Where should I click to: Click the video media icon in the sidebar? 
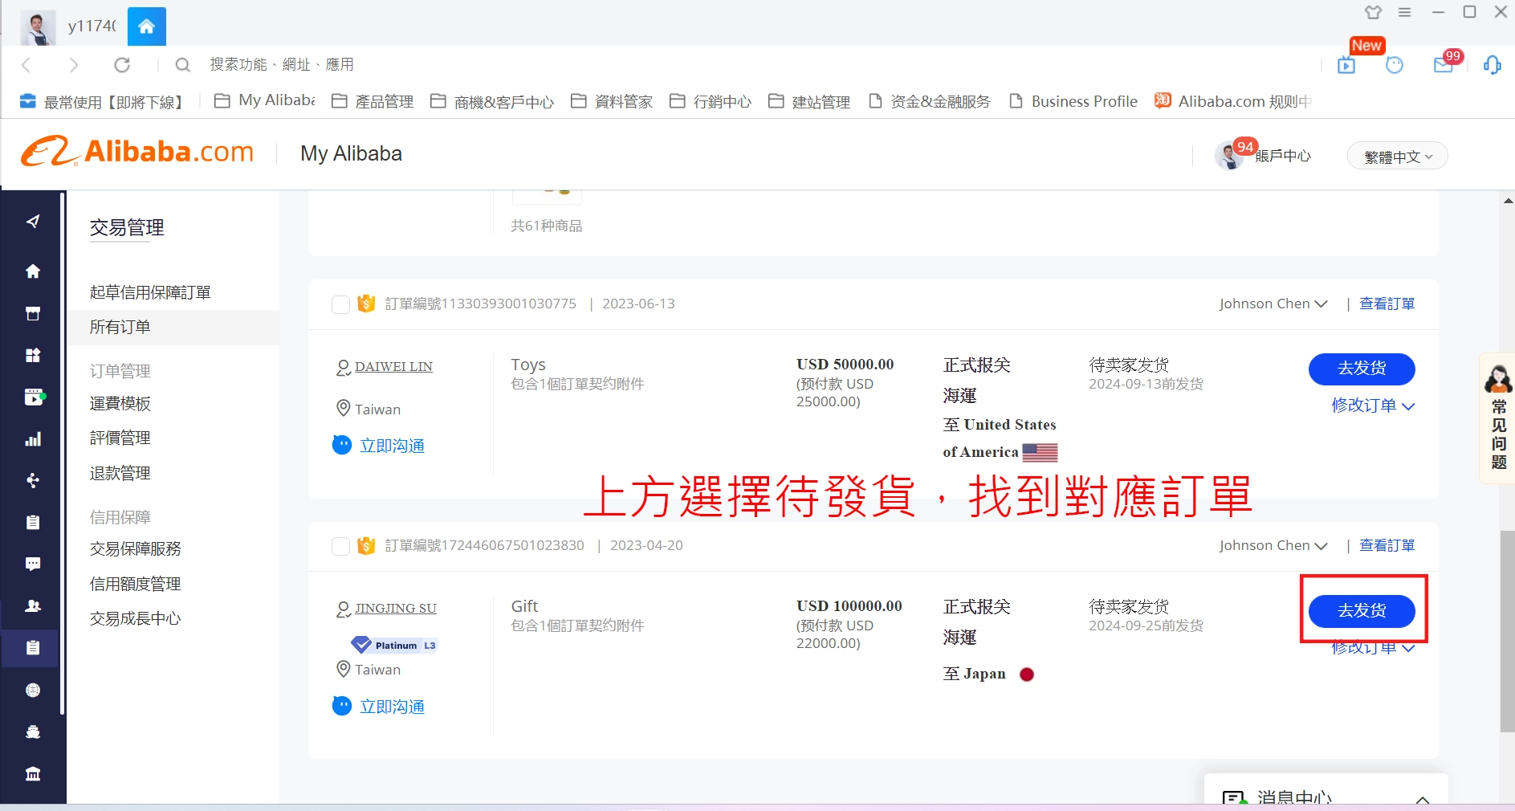[34, 397]
